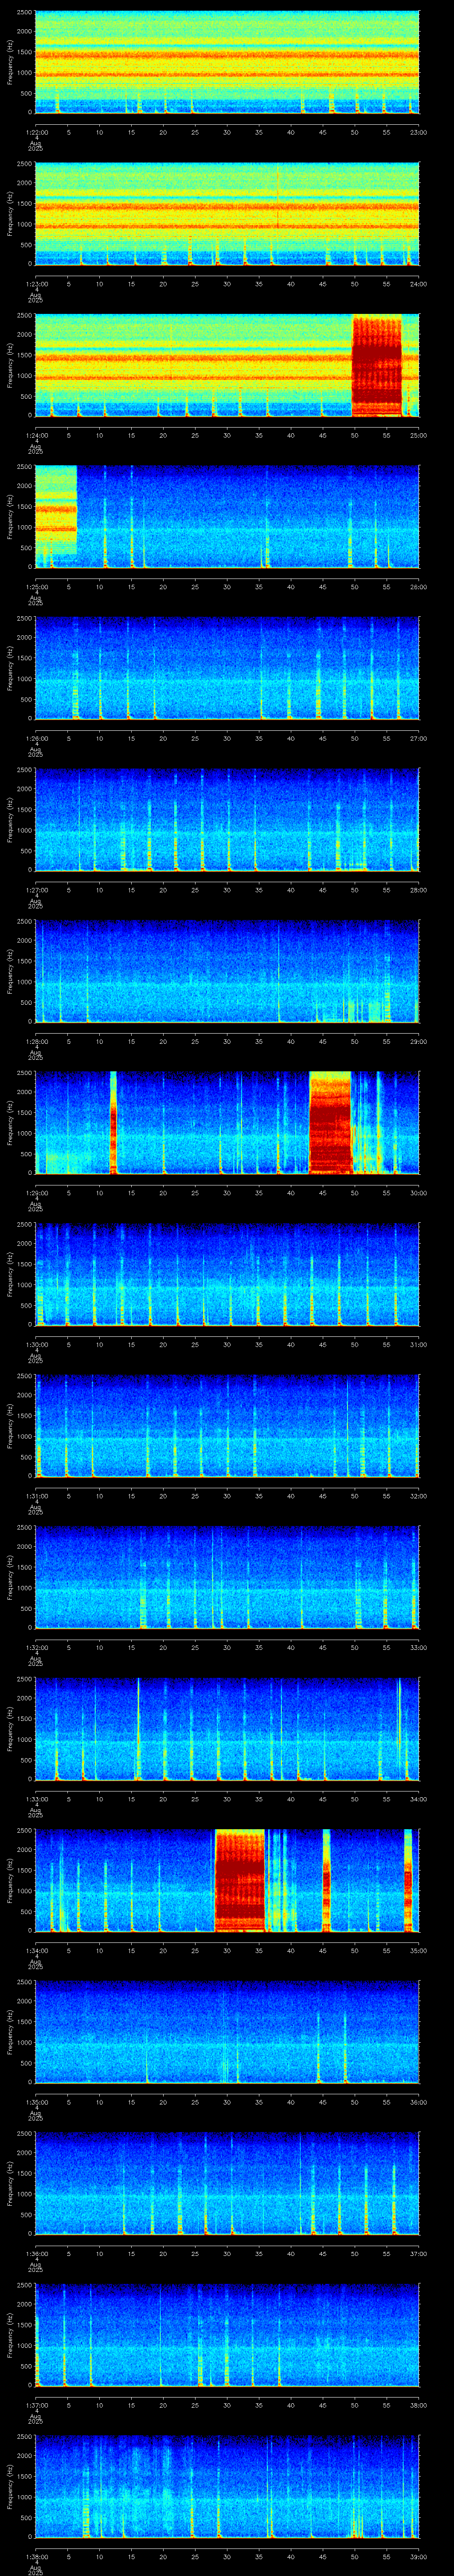Viewport: 454px width, 2576px height.
Task: Click the red broadband burst in the 1:24:00 spectrogram
Action: [376, 366]
